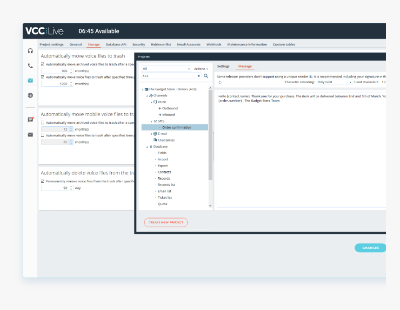Open Export under Database
Image resolution: width=400 pixels, height=310 pixels.
163,166
